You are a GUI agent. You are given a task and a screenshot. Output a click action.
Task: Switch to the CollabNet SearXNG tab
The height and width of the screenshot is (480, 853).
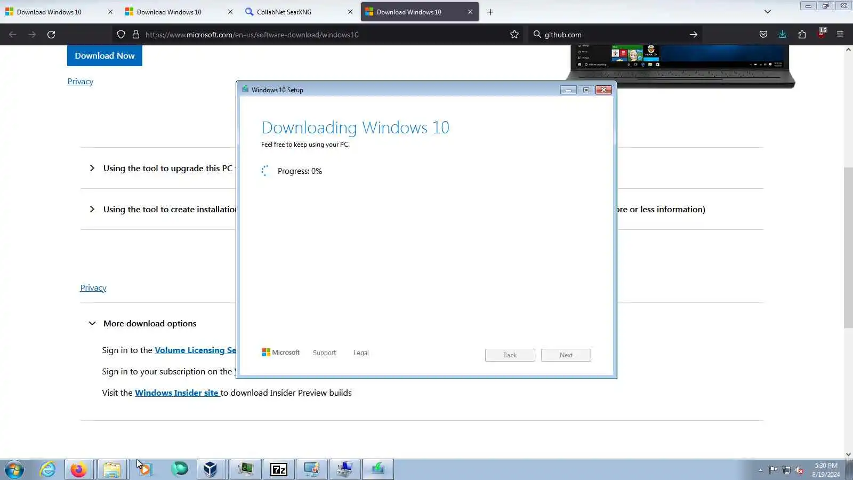pos(284,12)
